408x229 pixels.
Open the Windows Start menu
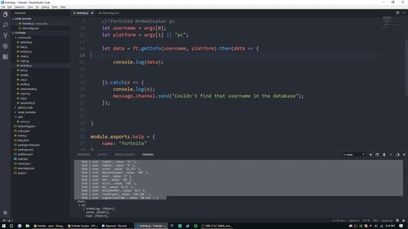click(4, 226)
